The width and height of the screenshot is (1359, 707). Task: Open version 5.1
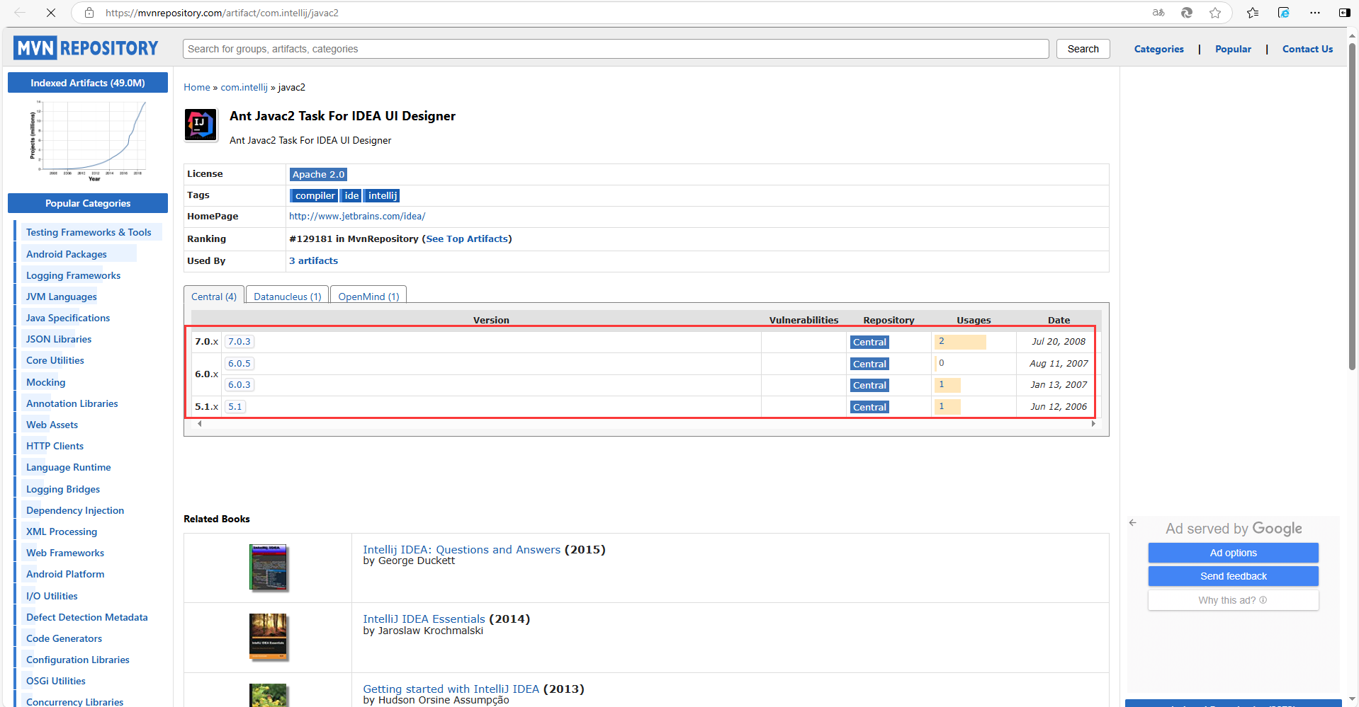pyautogui.click(x=235, y=406)
